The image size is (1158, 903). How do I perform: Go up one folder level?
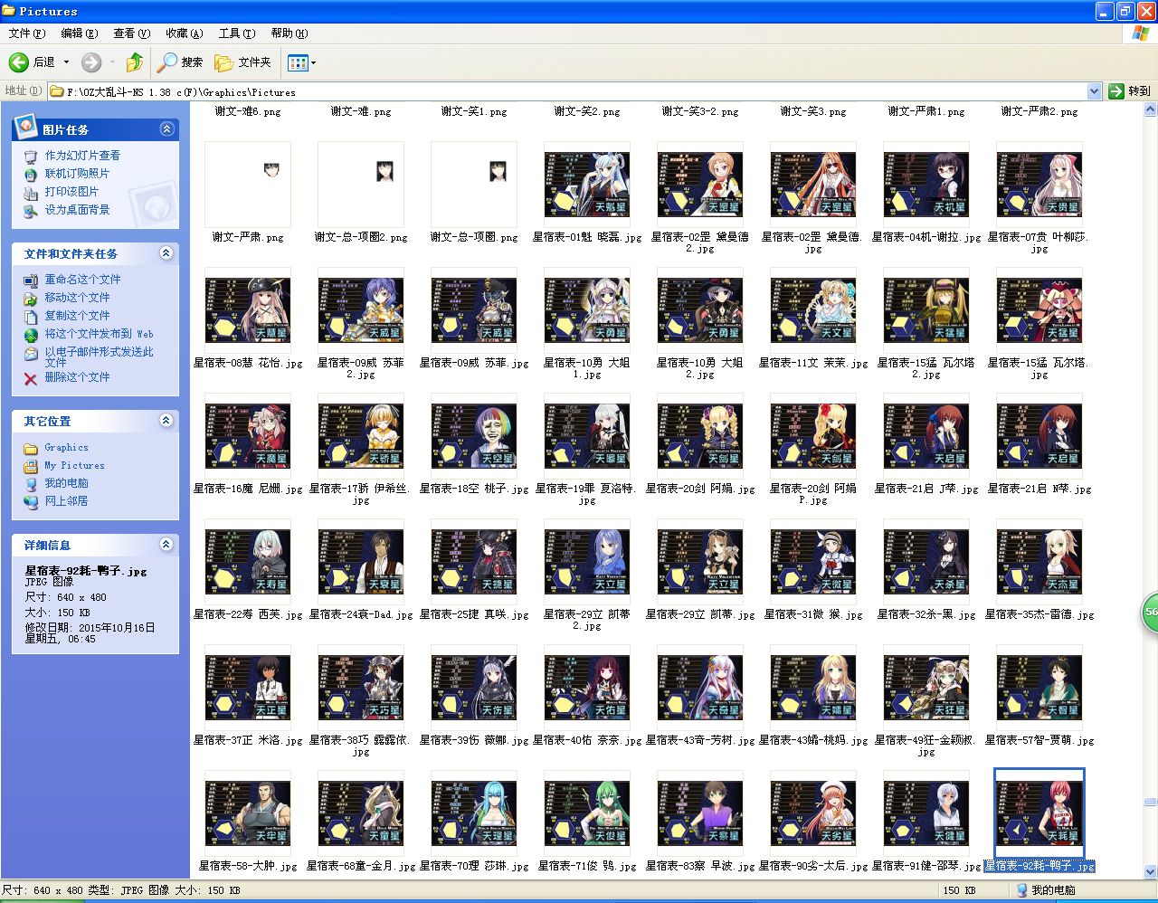[135, 62]
